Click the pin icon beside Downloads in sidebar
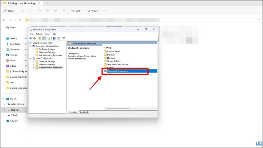The width and height of the screenshot is (263, 148). pyautogui.click(x=26, y=44)
